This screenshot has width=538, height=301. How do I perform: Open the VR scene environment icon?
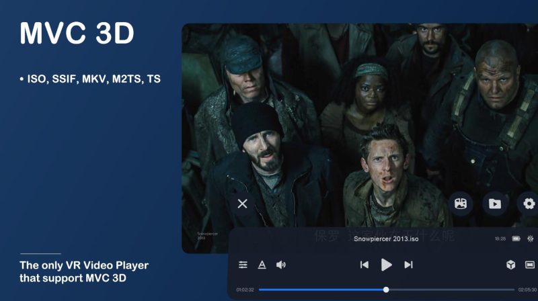pyautogui.click(x=461, y=204)
